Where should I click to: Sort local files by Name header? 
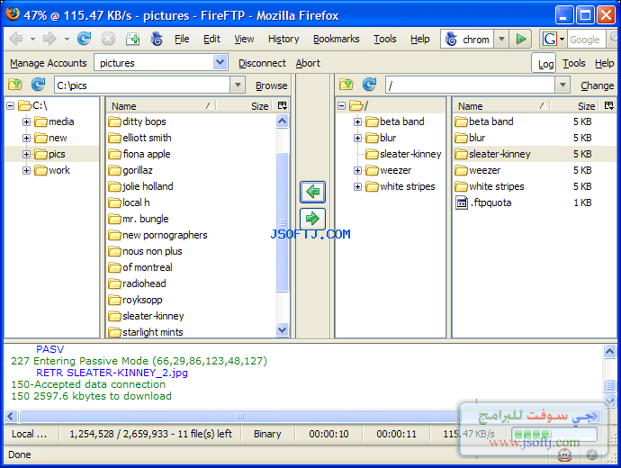161,106
